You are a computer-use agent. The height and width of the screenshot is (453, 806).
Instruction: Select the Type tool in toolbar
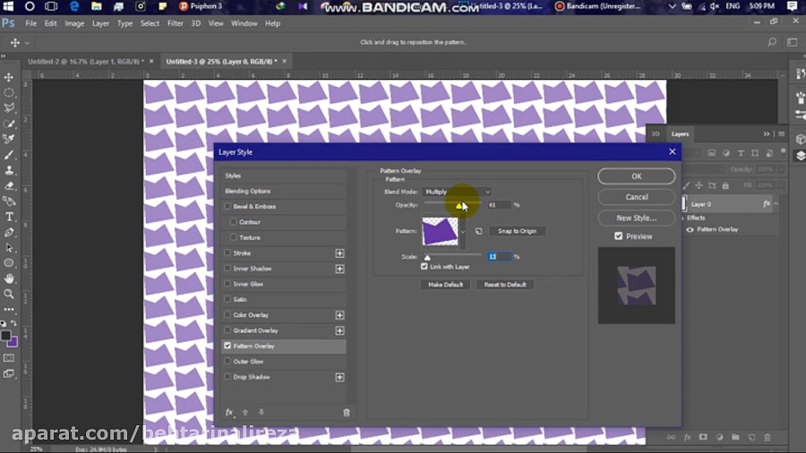[x=9, y=217]
